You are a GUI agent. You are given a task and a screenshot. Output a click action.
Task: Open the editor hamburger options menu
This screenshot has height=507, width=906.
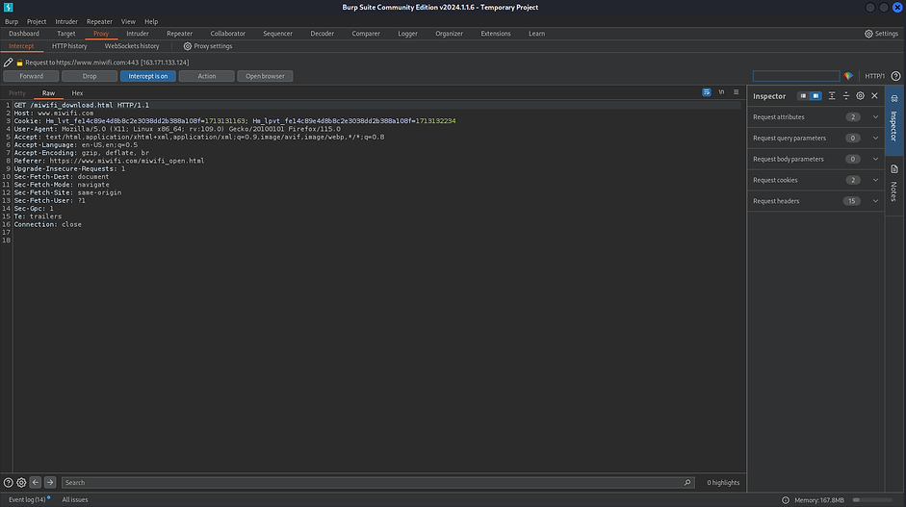(x=737, y=92)
